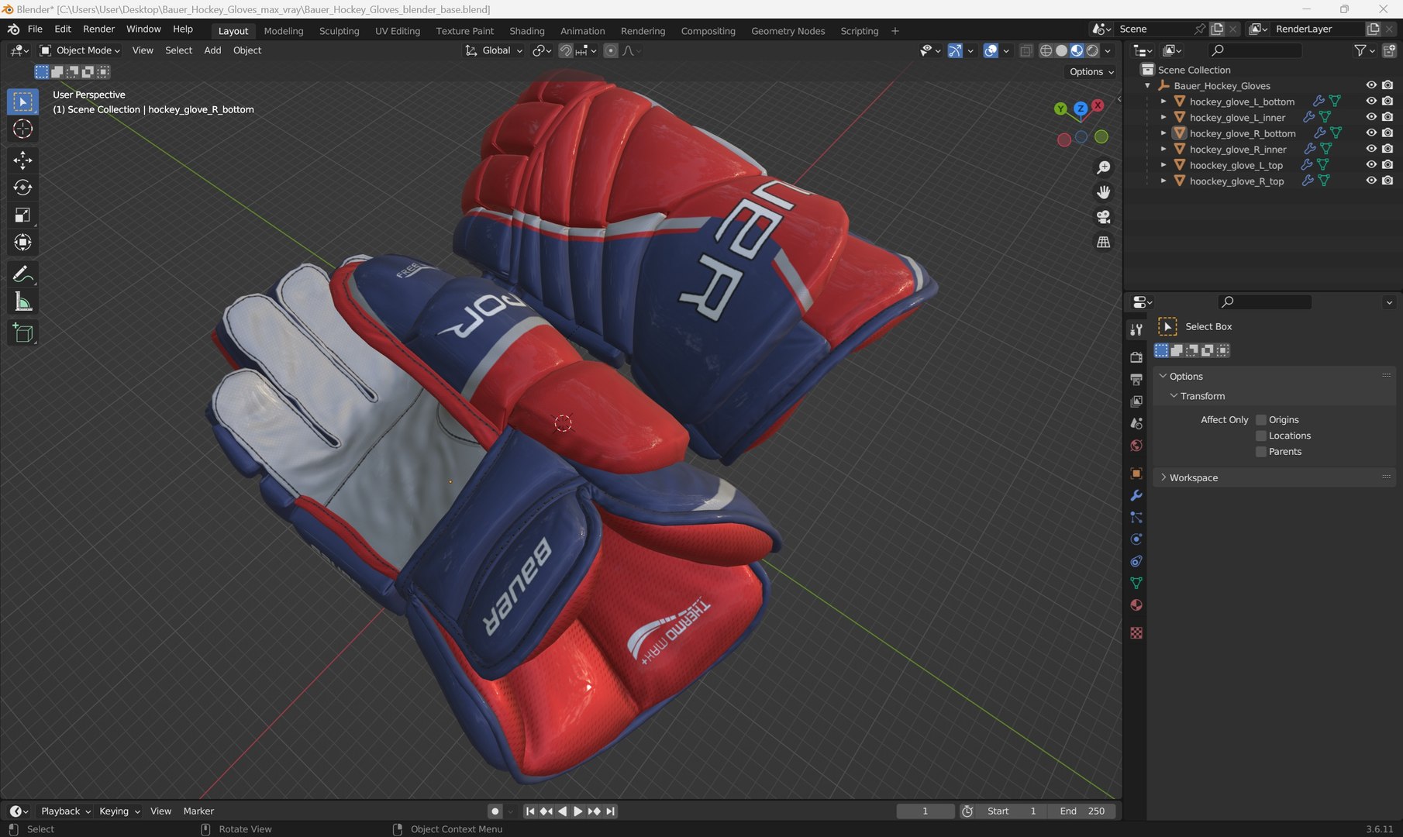This screenshot has width=1403, height=837.
Task: Select the Annotate tool
Action: [22, 274]
